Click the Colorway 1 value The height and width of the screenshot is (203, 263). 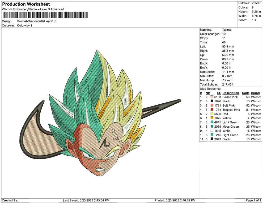[24, 26]
